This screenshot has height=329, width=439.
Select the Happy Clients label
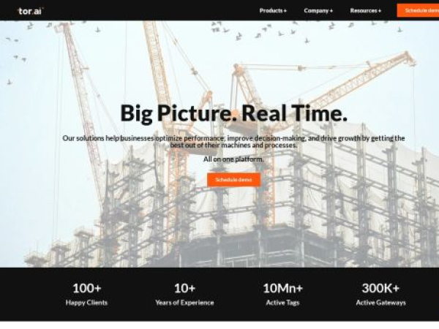(86, 303)
